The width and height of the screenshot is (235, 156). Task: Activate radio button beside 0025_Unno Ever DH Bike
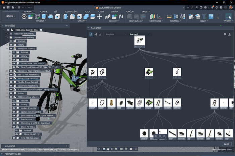tap(41, 30)
